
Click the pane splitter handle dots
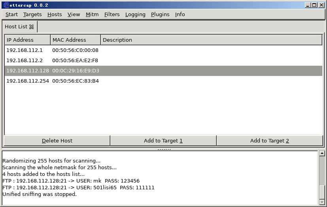[164, 149]
